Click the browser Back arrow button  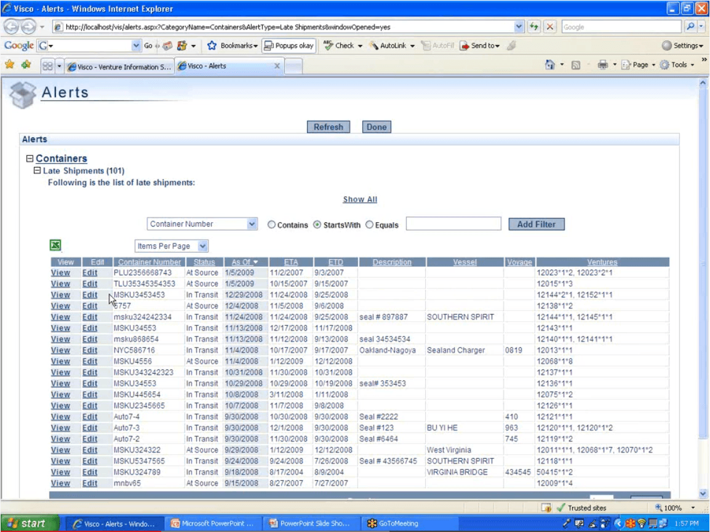[x=12, y=27]
